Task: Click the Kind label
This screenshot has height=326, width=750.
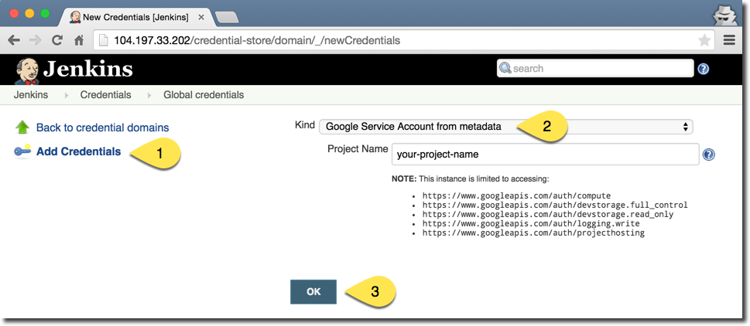Action: click(x=305, y=125)
